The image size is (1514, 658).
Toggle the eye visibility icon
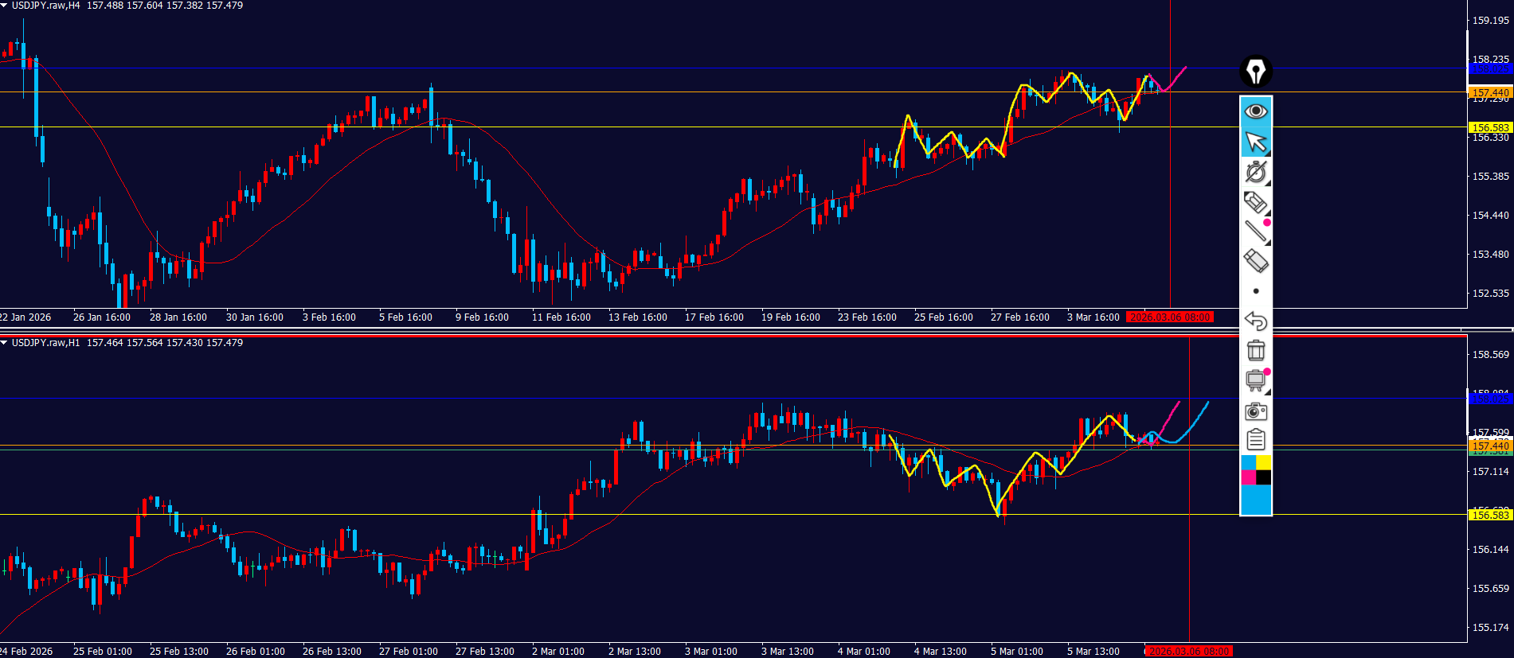click(x=1255, y=111)
